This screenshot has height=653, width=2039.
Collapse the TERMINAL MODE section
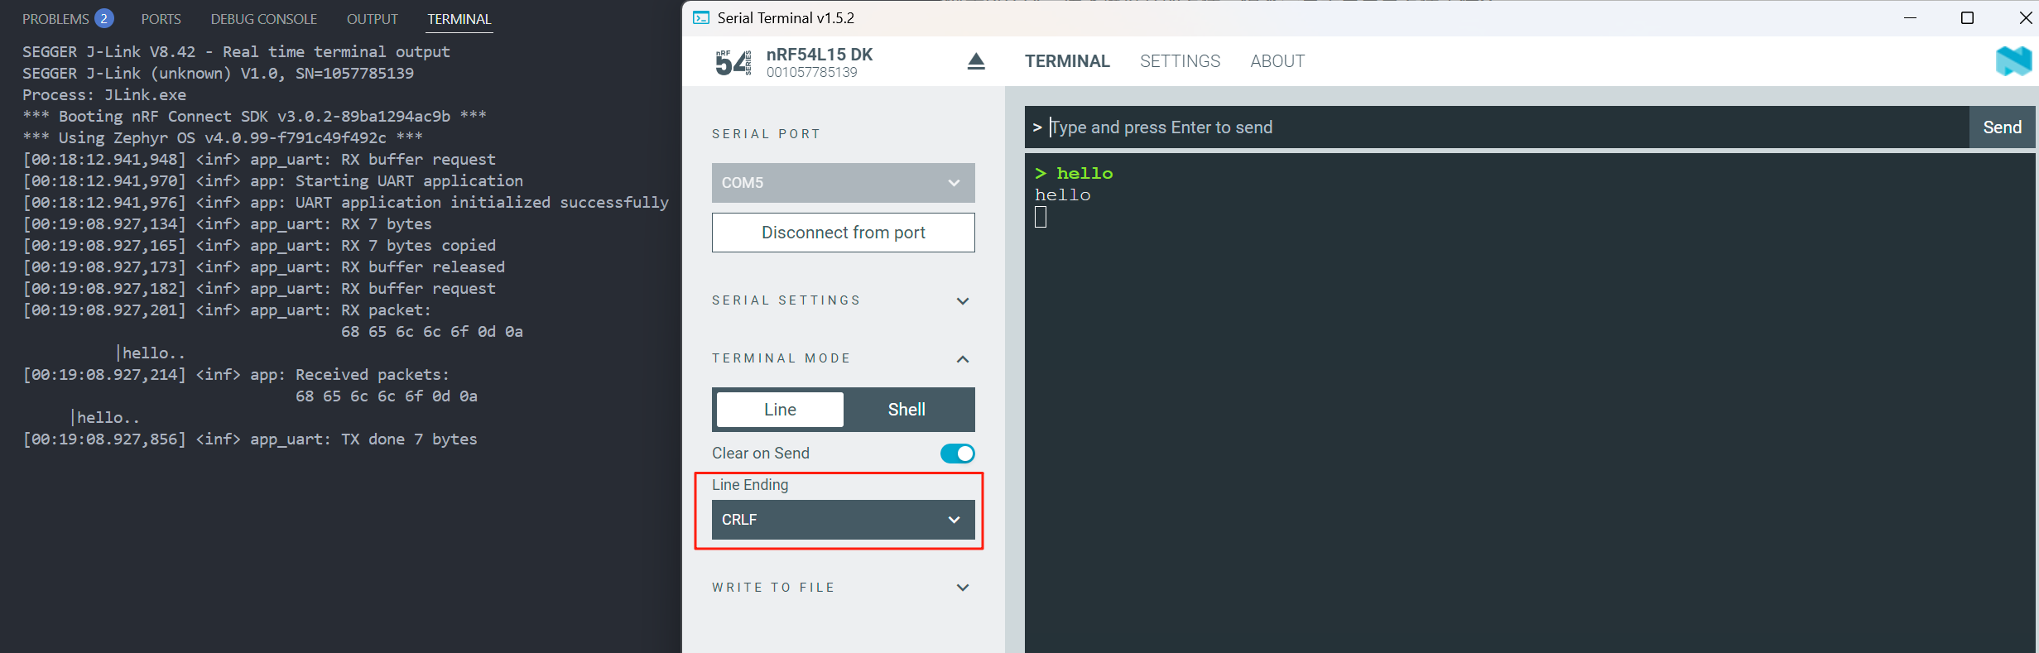pos(840,358)
